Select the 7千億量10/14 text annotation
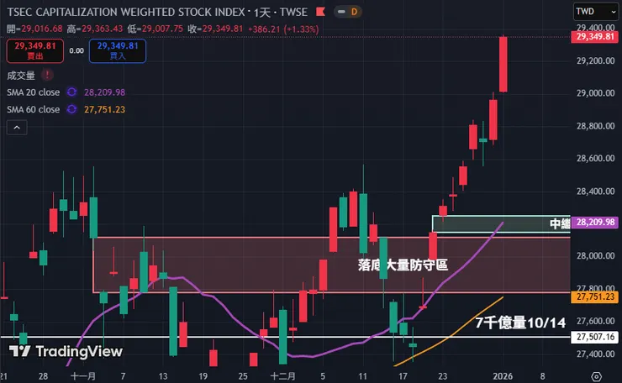 [520, 323]
